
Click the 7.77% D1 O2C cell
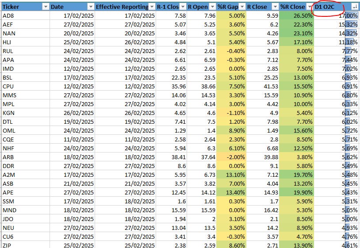pyautogui.click(x=336, y=51)
